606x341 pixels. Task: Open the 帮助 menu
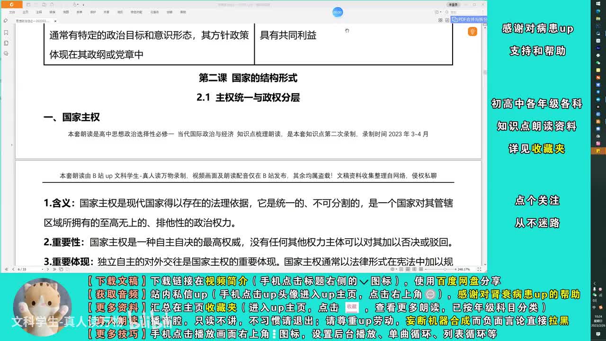(x=183, y=12)
